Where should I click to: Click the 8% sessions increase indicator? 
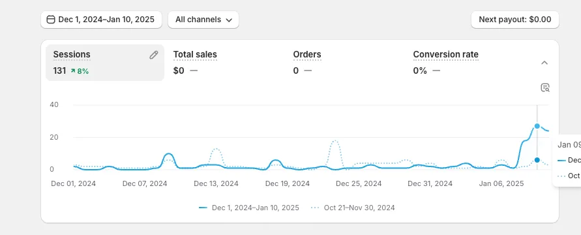tap(80, 70)
